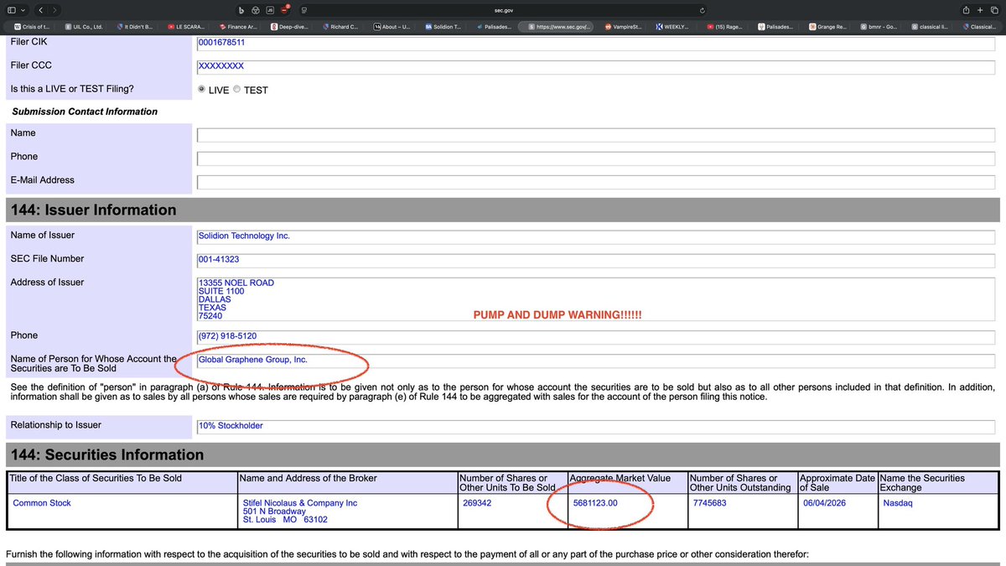
Task: Click the E-Mail Address field
Action: tap(596, 182)
